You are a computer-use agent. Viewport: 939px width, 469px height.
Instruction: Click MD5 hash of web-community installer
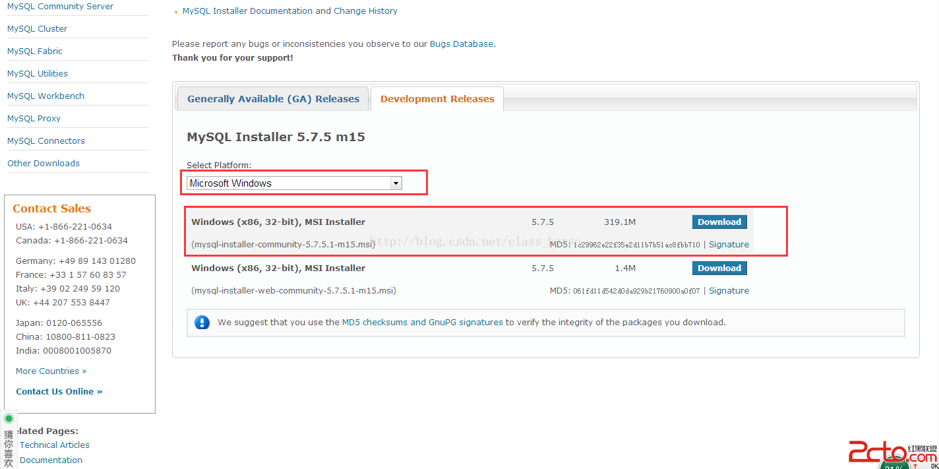(636, 291)
